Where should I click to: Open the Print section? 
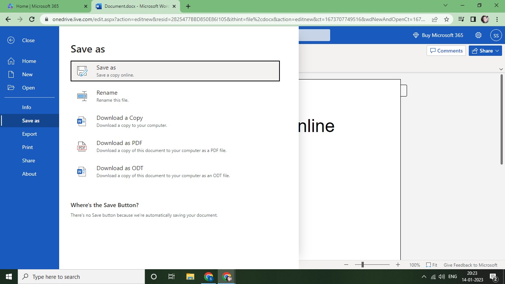pyautogui.click(x=30, y=147)
